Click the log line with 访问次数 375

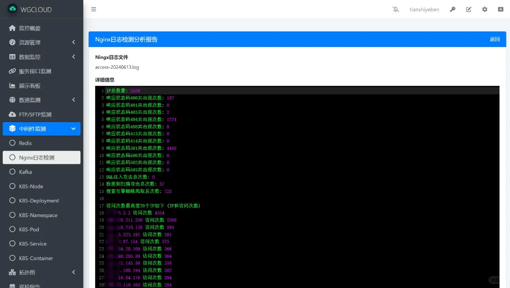tap(137, 242)
